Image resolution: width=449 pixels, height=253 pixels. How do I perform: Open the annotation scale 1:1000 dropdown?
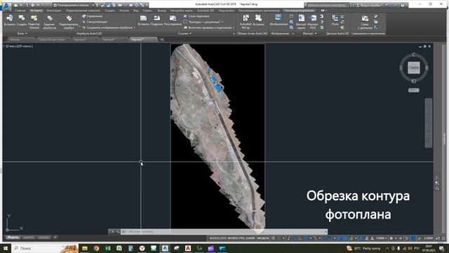tap(381, 238)
